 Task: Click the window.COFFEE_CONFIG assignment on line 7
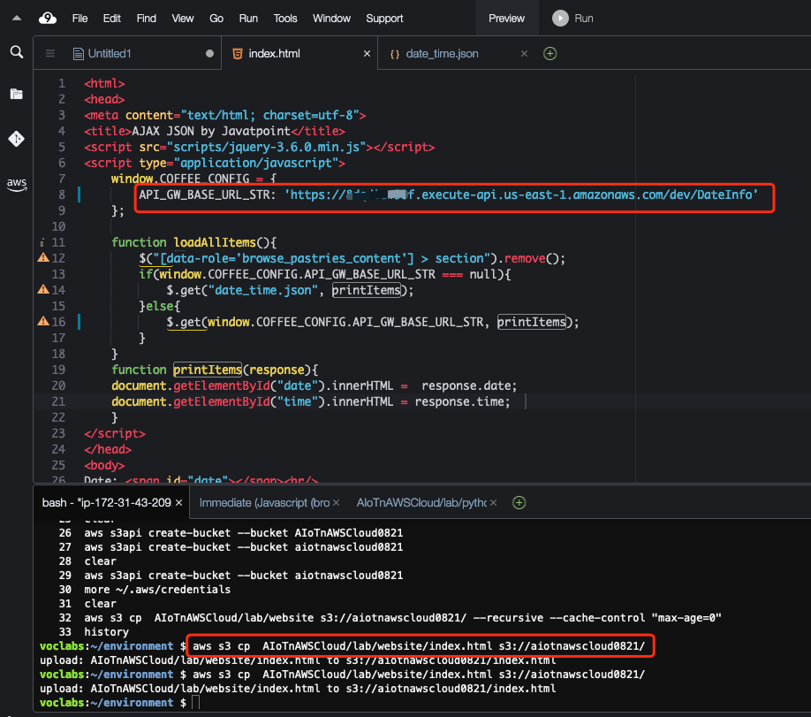194,179
